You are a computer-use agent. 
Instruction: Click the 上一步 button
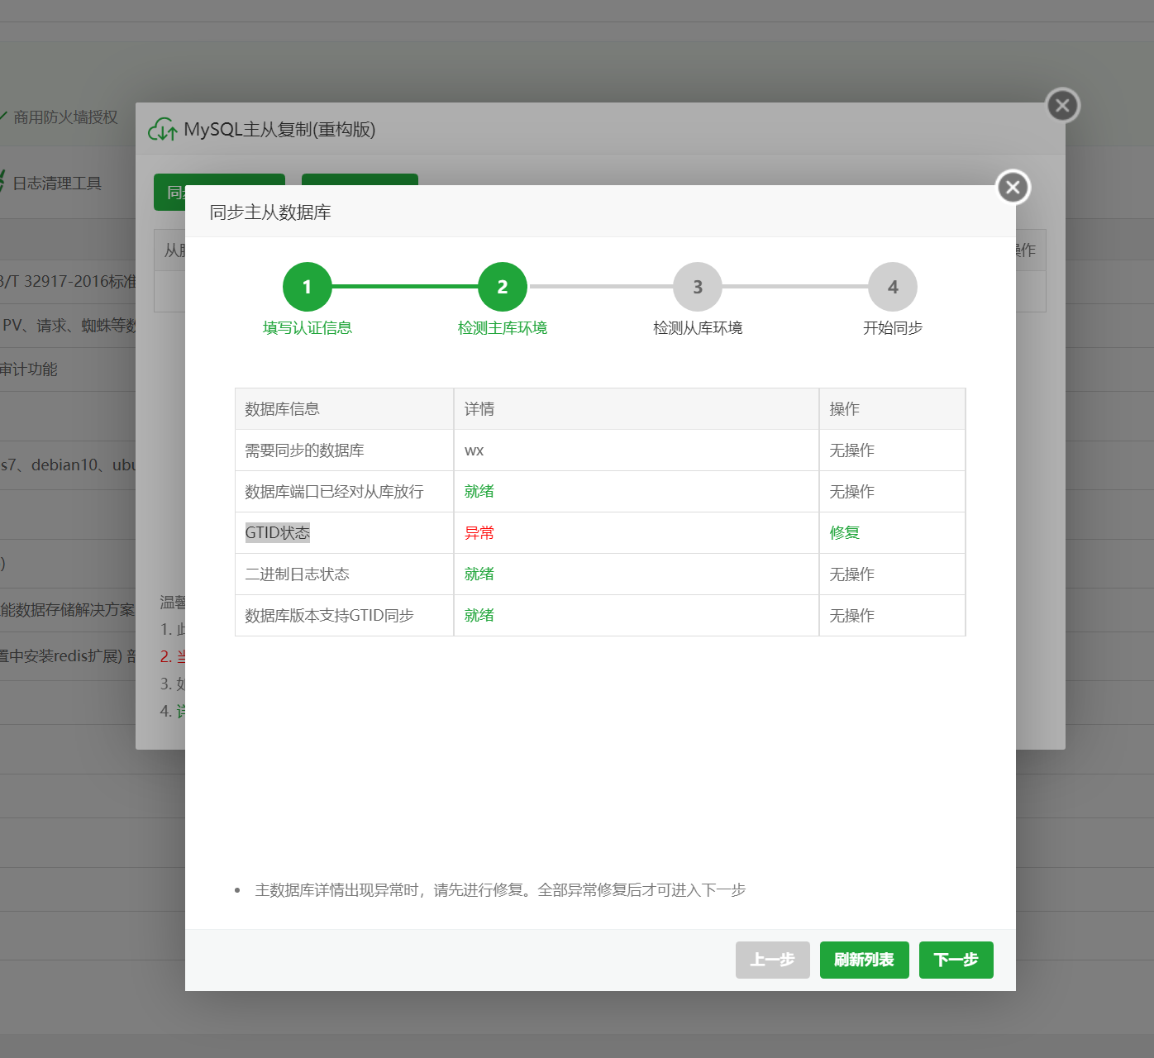(773, 960)
